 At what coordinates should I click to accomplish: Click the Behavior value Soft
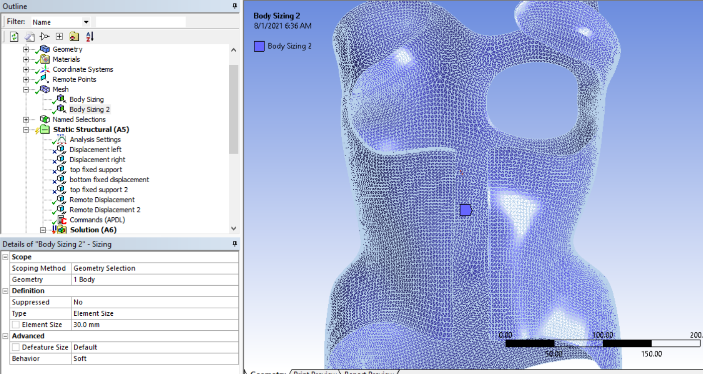click(155, 358)
